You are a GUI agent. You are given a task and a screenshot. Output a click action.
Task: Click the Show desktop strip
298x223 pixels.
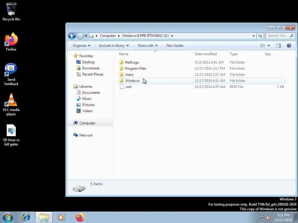pos(296,217)
